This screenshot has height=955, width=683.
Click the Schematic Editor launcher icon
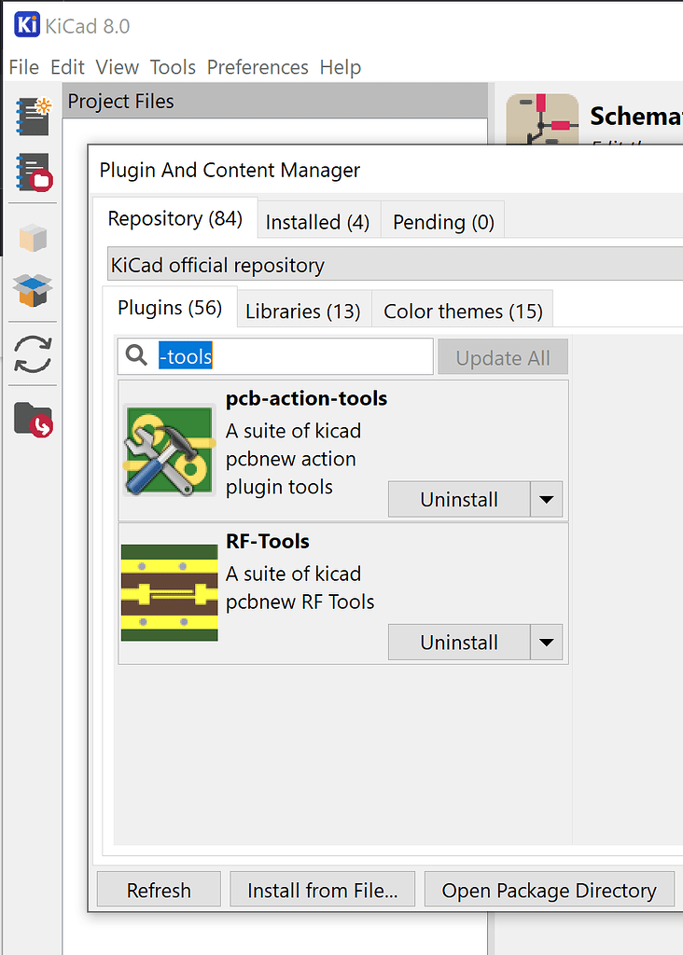[x=542, y=119]
